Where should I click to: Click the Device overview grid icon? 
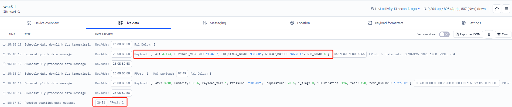[29, 23]
